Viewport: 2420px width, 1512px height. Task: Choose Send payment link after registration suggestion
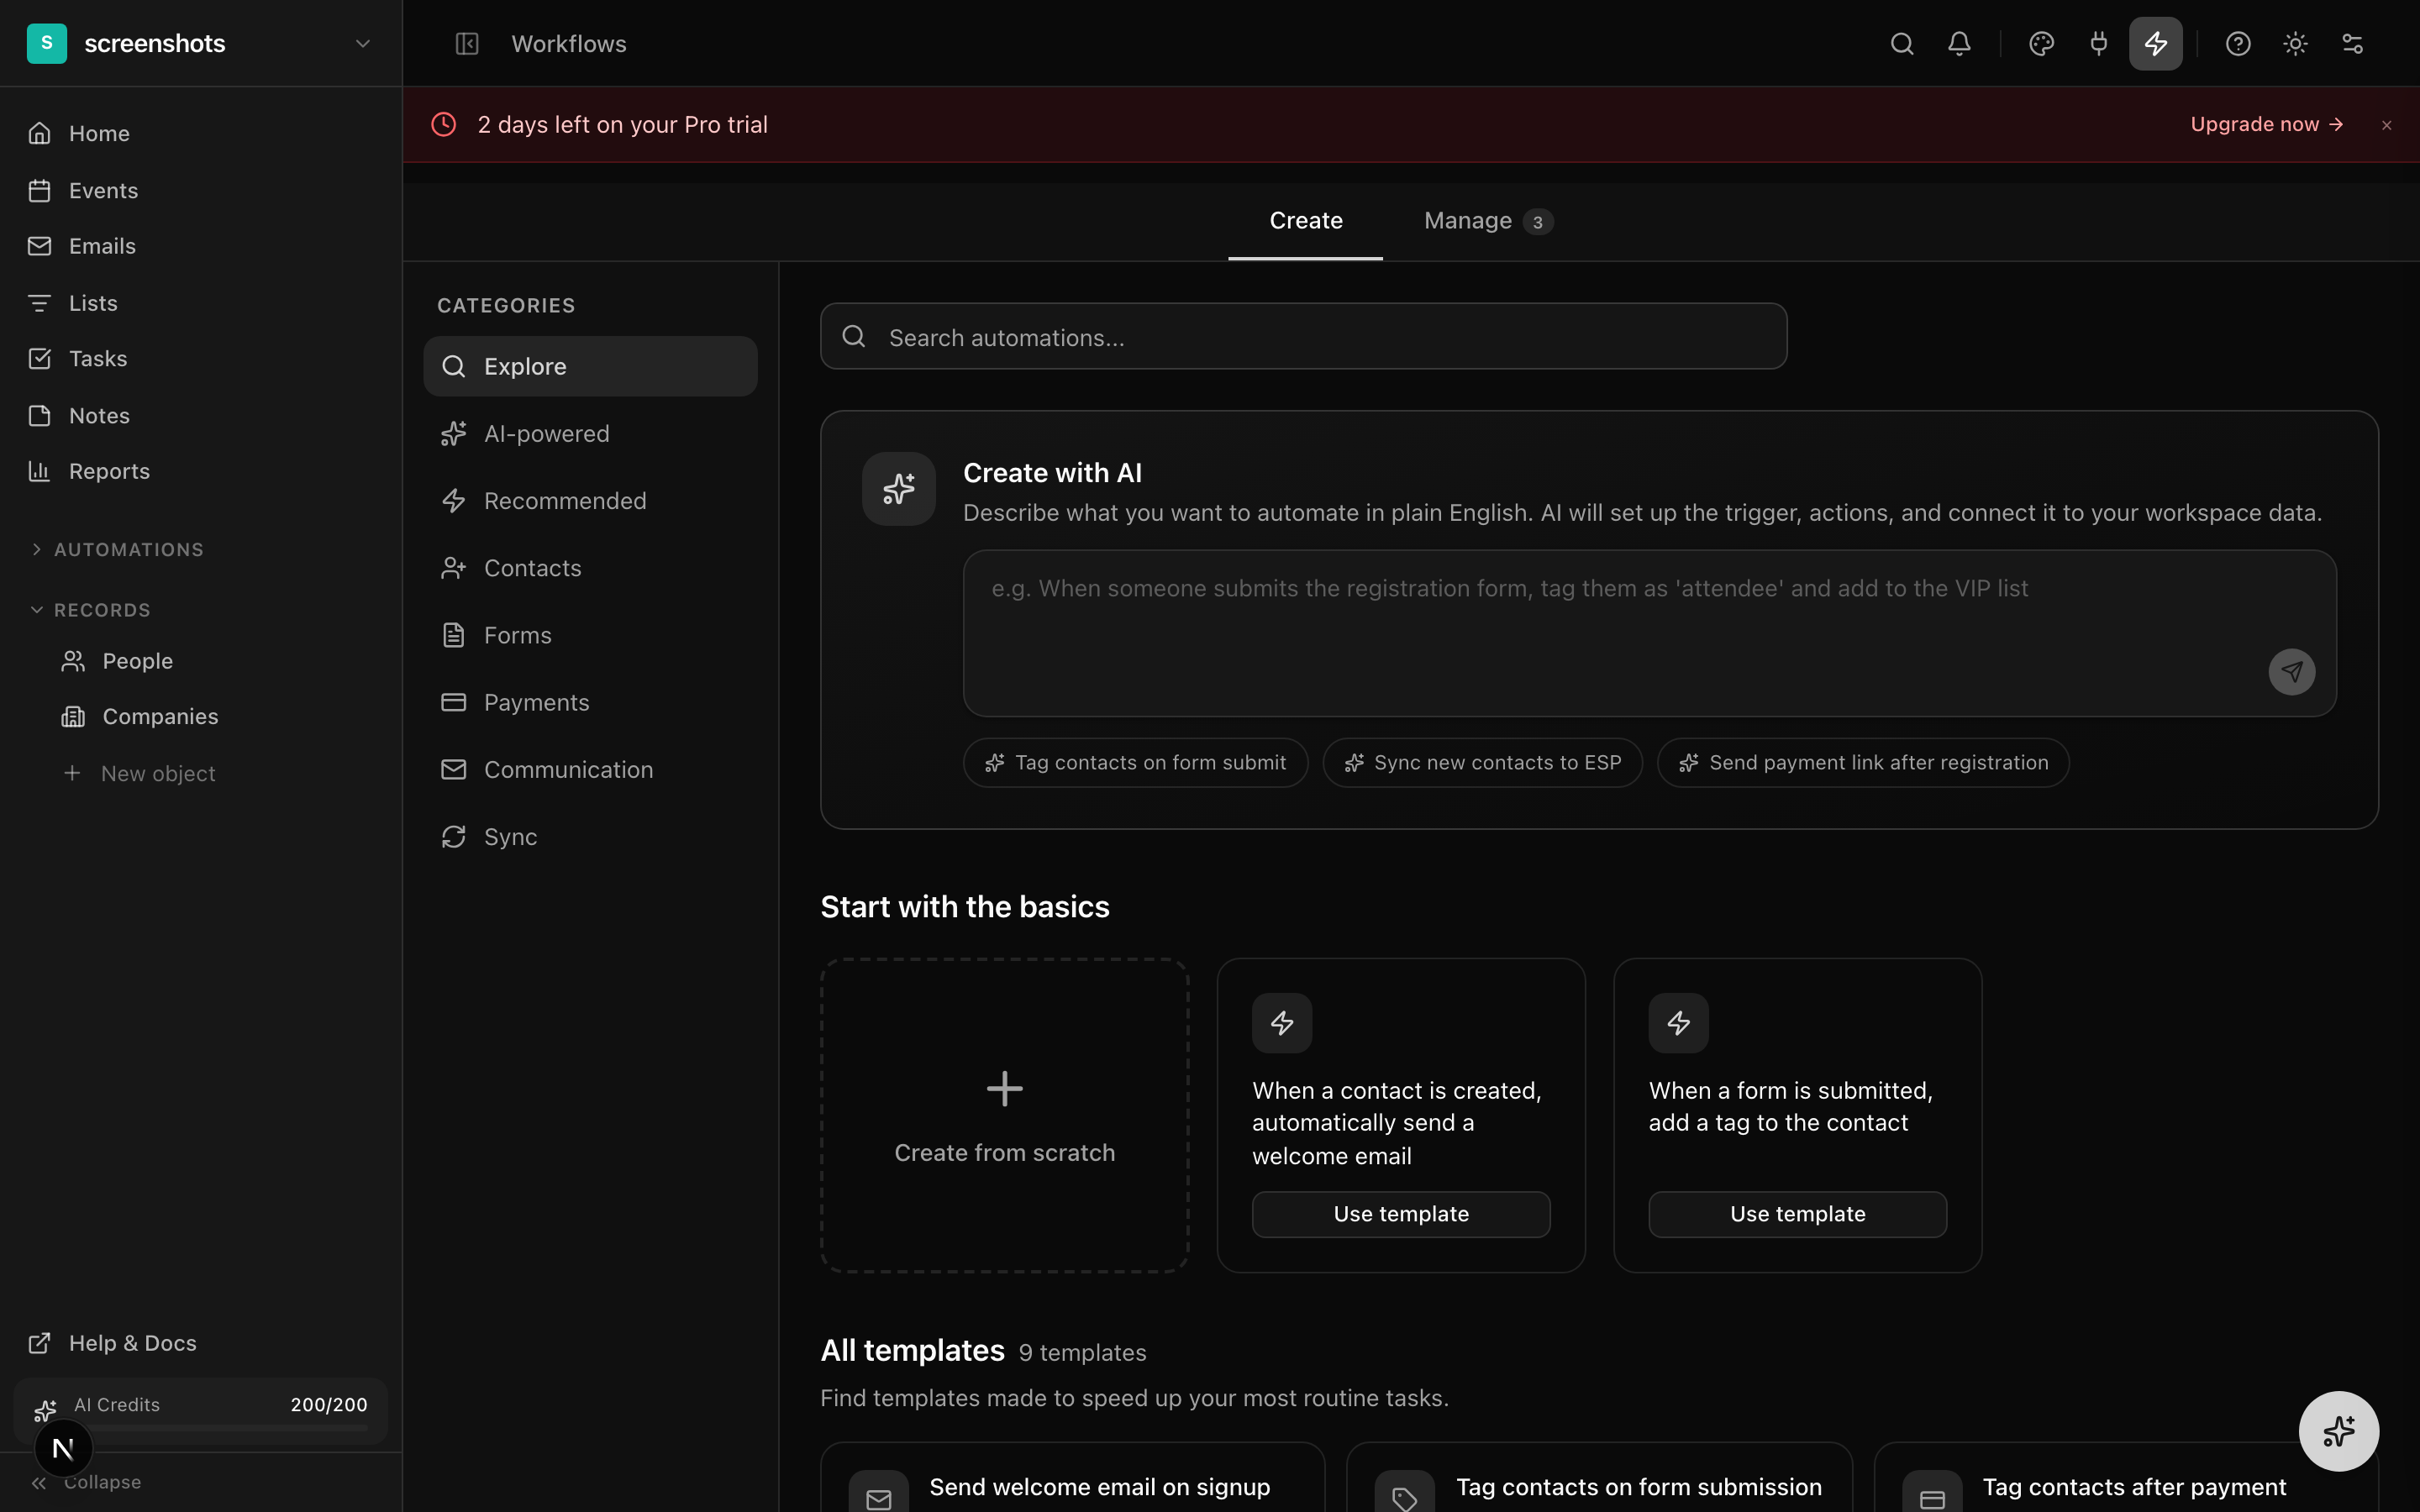tap(1863, 763)
